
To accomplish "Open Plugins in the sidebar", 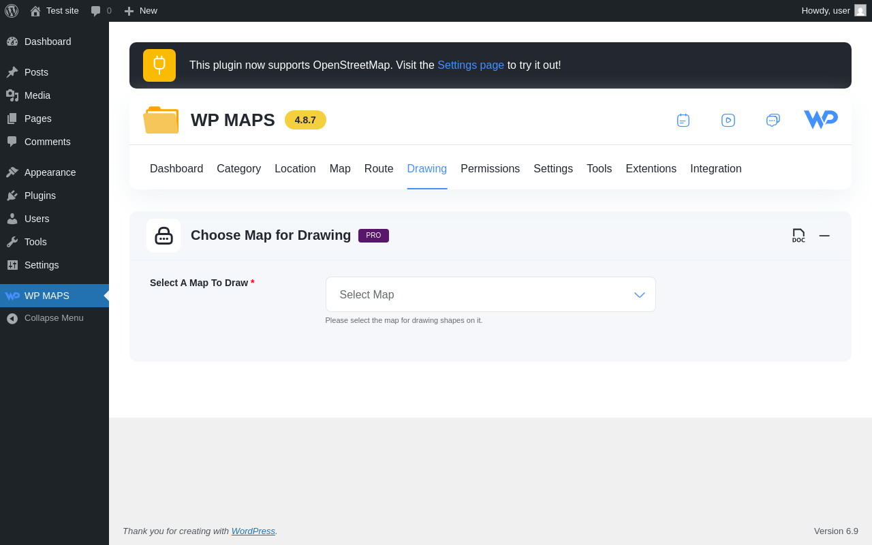I will [40, 196].
